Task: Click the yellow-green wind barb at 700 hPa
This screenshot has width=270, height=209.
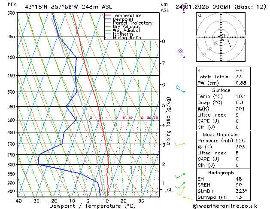Action: (x=180, y=144)
